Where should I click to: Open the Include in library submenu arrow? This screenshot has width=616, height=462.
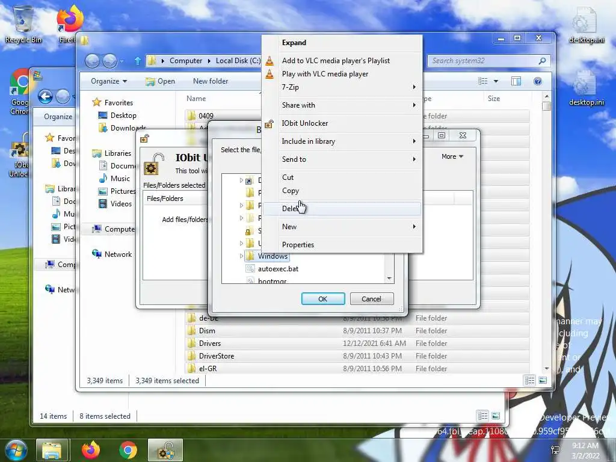[x=414, y=141]
